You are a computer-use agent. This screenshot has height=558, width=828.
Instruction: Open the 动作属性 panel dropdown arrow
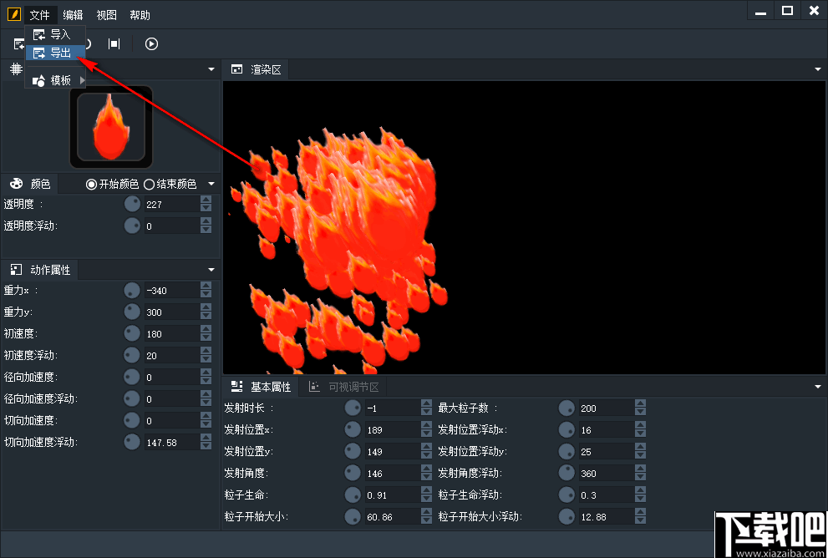[x=211, y=270]
